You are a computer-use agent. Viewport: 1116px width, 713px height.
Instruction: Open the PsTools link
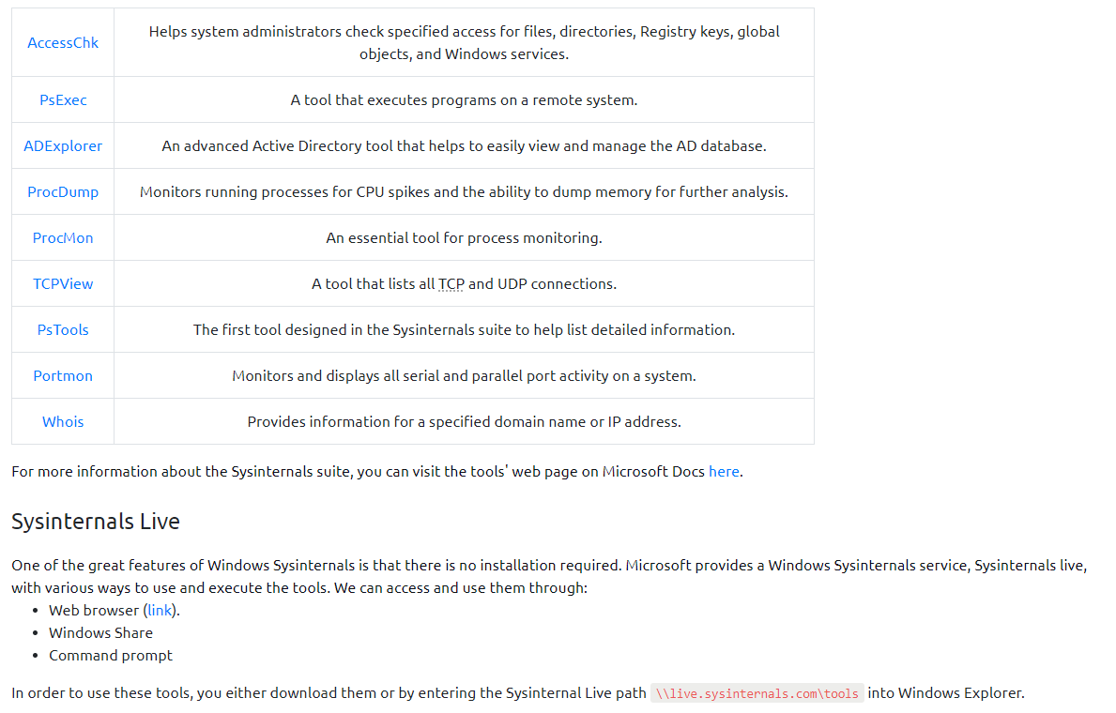[63, 330]
